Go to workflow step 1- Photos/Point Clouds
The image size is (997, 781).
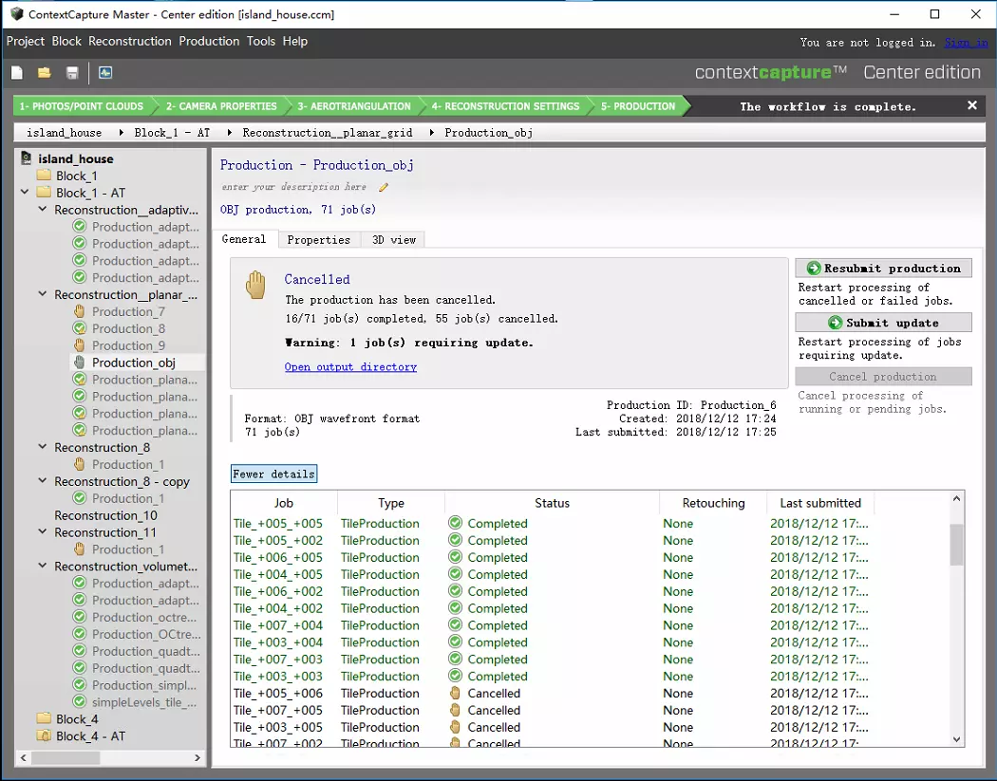click(82, 106)
